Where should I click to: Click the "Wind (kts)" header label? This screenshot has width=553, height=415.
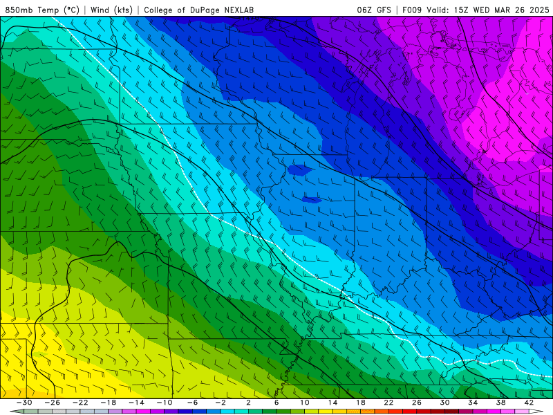[x=111, y=10]
